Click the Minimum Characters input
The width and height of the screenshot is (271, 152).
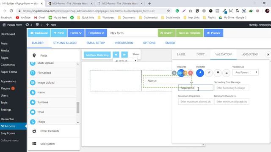pos(232,102)
